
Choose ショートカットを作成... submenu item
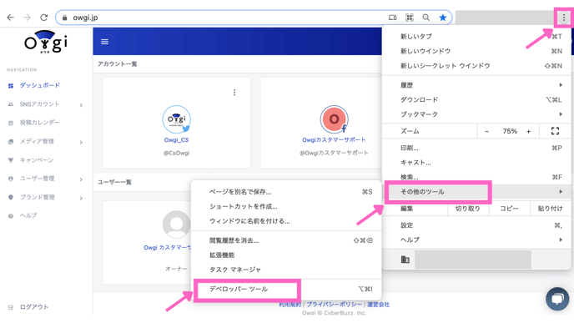(286, 206)
